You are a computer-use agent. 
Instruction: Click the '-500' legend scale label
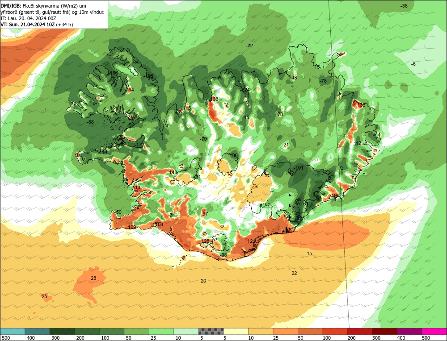[5, 338]
